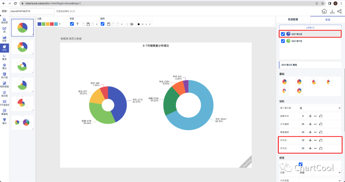The width and height of the screenshot is (345, 182).
Task: Select the 平行坐标系 parallel coordinates chart type
Action: pyautogui.click(x=4, y=103)
